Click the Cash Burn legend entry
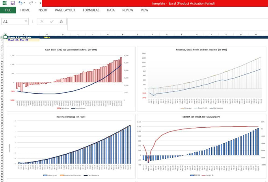The height and width of the screenshot is (182, 268). (x=63, y=108)
